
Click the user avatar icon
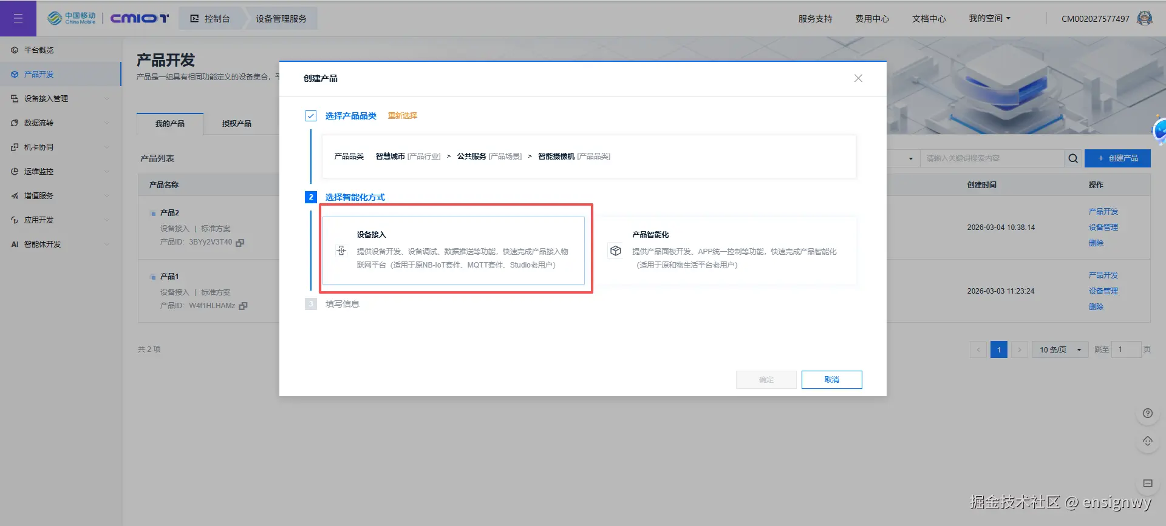tap(1145, 18)
